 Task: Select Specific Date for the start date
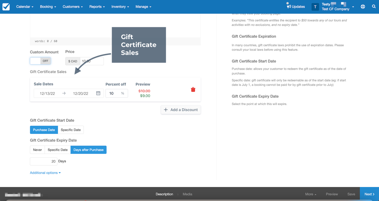click(x=71, y=130)
